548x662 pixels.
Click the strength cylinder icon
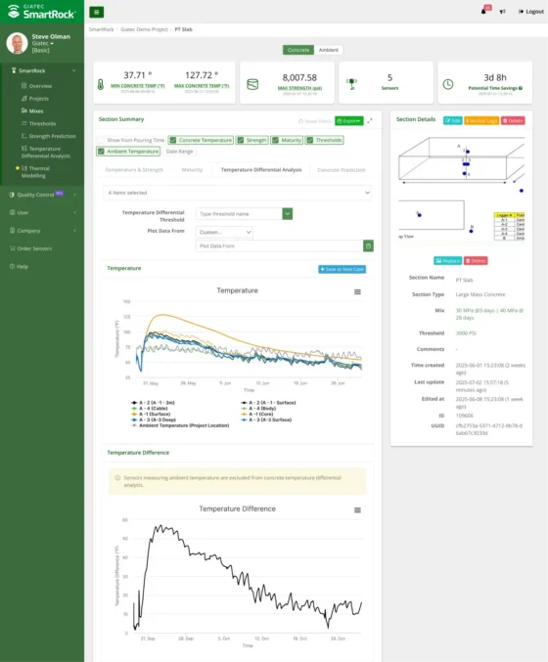click(x=252, y=84)
